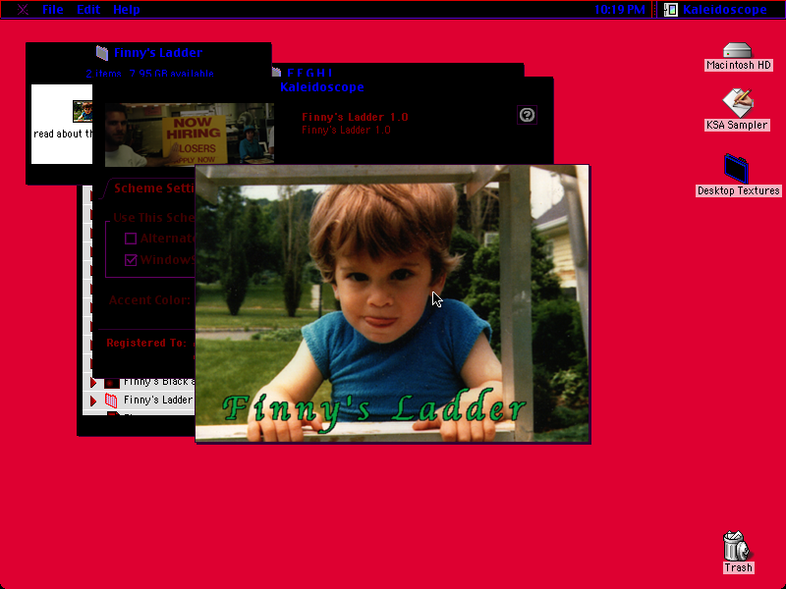Select the KSA Sampler desktop icon
Screen dimensions: 786x589
click(738, 103)
